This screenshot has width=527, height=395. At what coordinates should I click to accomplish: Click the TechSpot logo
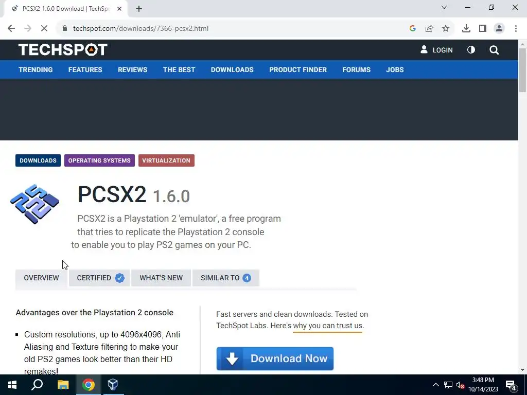coord(63,50)
